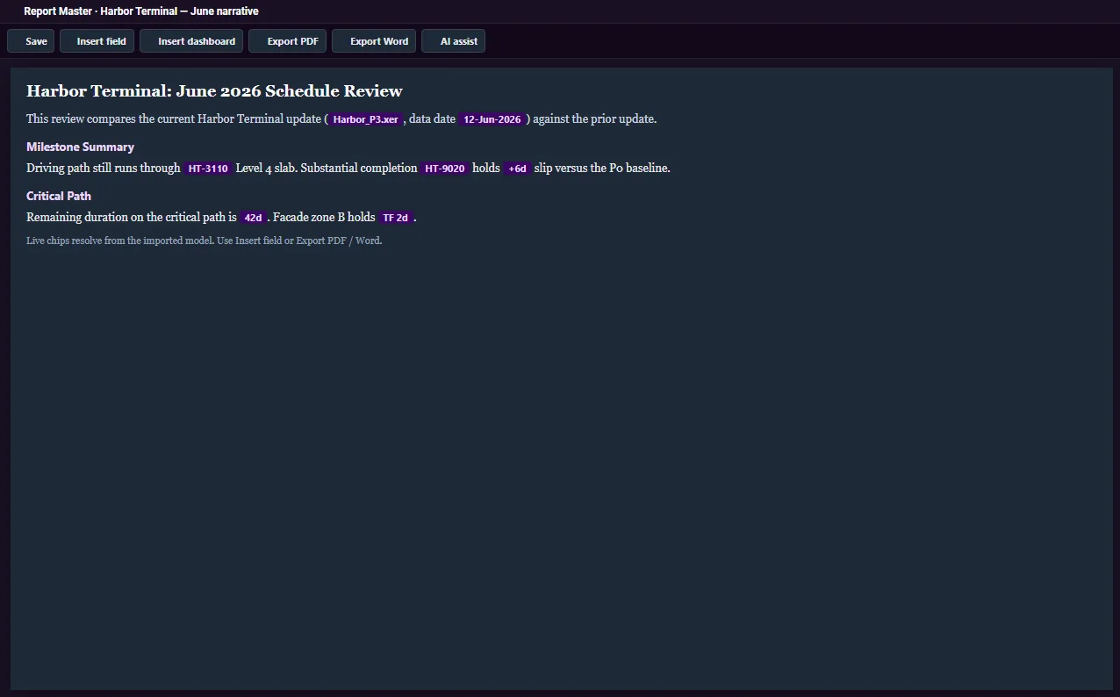Click the Critical Path heading

coord(59,196)
